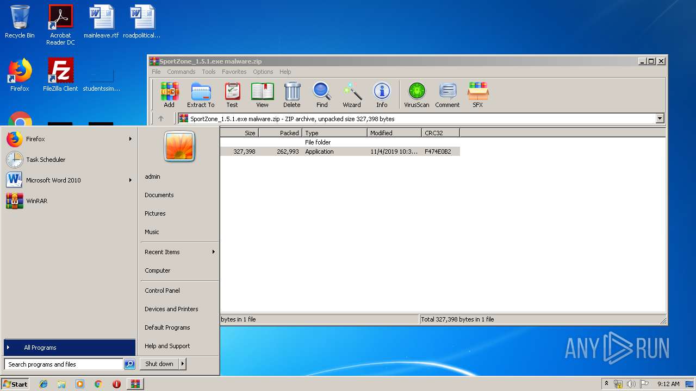Click the Add toolbar icon in WinRAR
The height and width of the screenshot is (391, 696).
[169, 95]
